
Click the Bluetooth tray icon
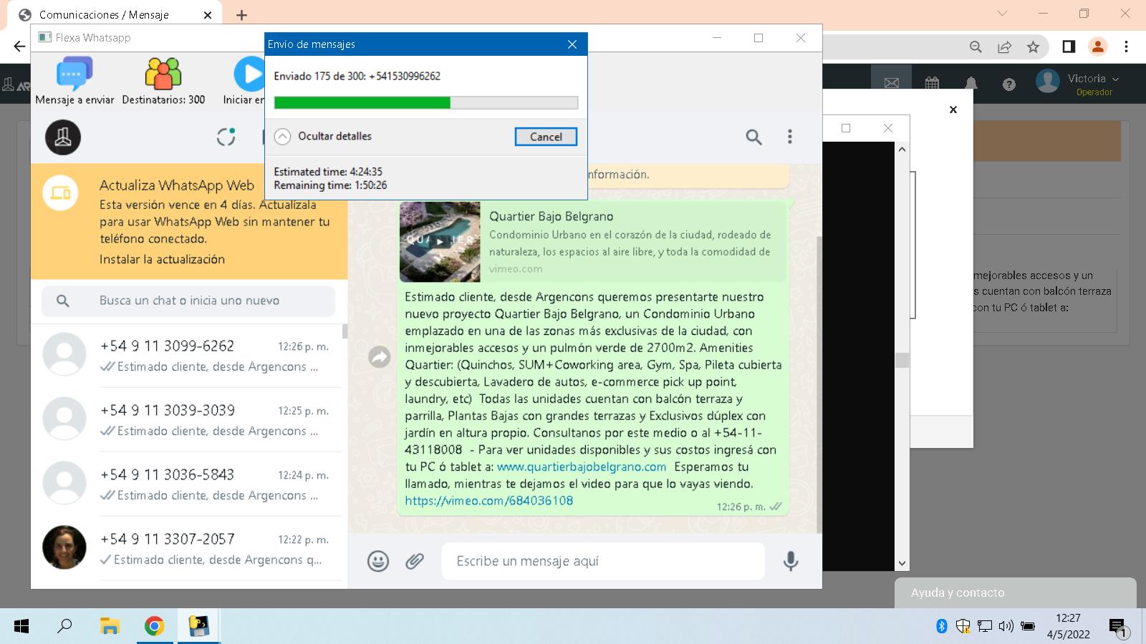941,626
